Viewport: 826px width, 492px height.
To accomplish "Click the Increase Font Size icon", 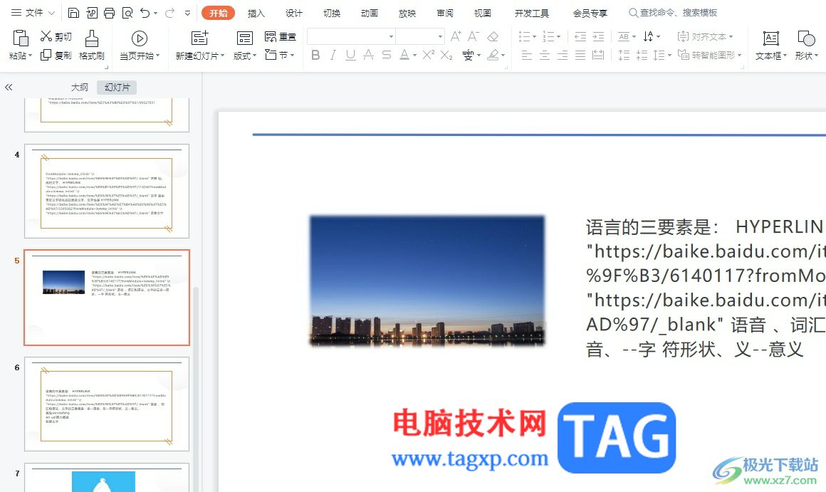I will (x=456, y=36).
